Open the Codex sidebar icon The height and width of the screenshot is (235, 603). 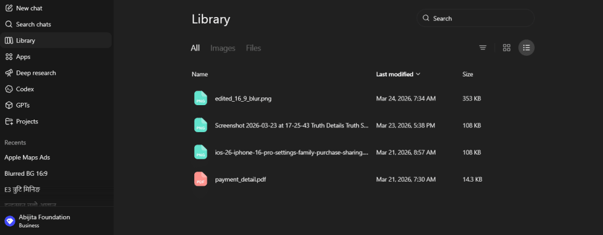coord(9,89)
